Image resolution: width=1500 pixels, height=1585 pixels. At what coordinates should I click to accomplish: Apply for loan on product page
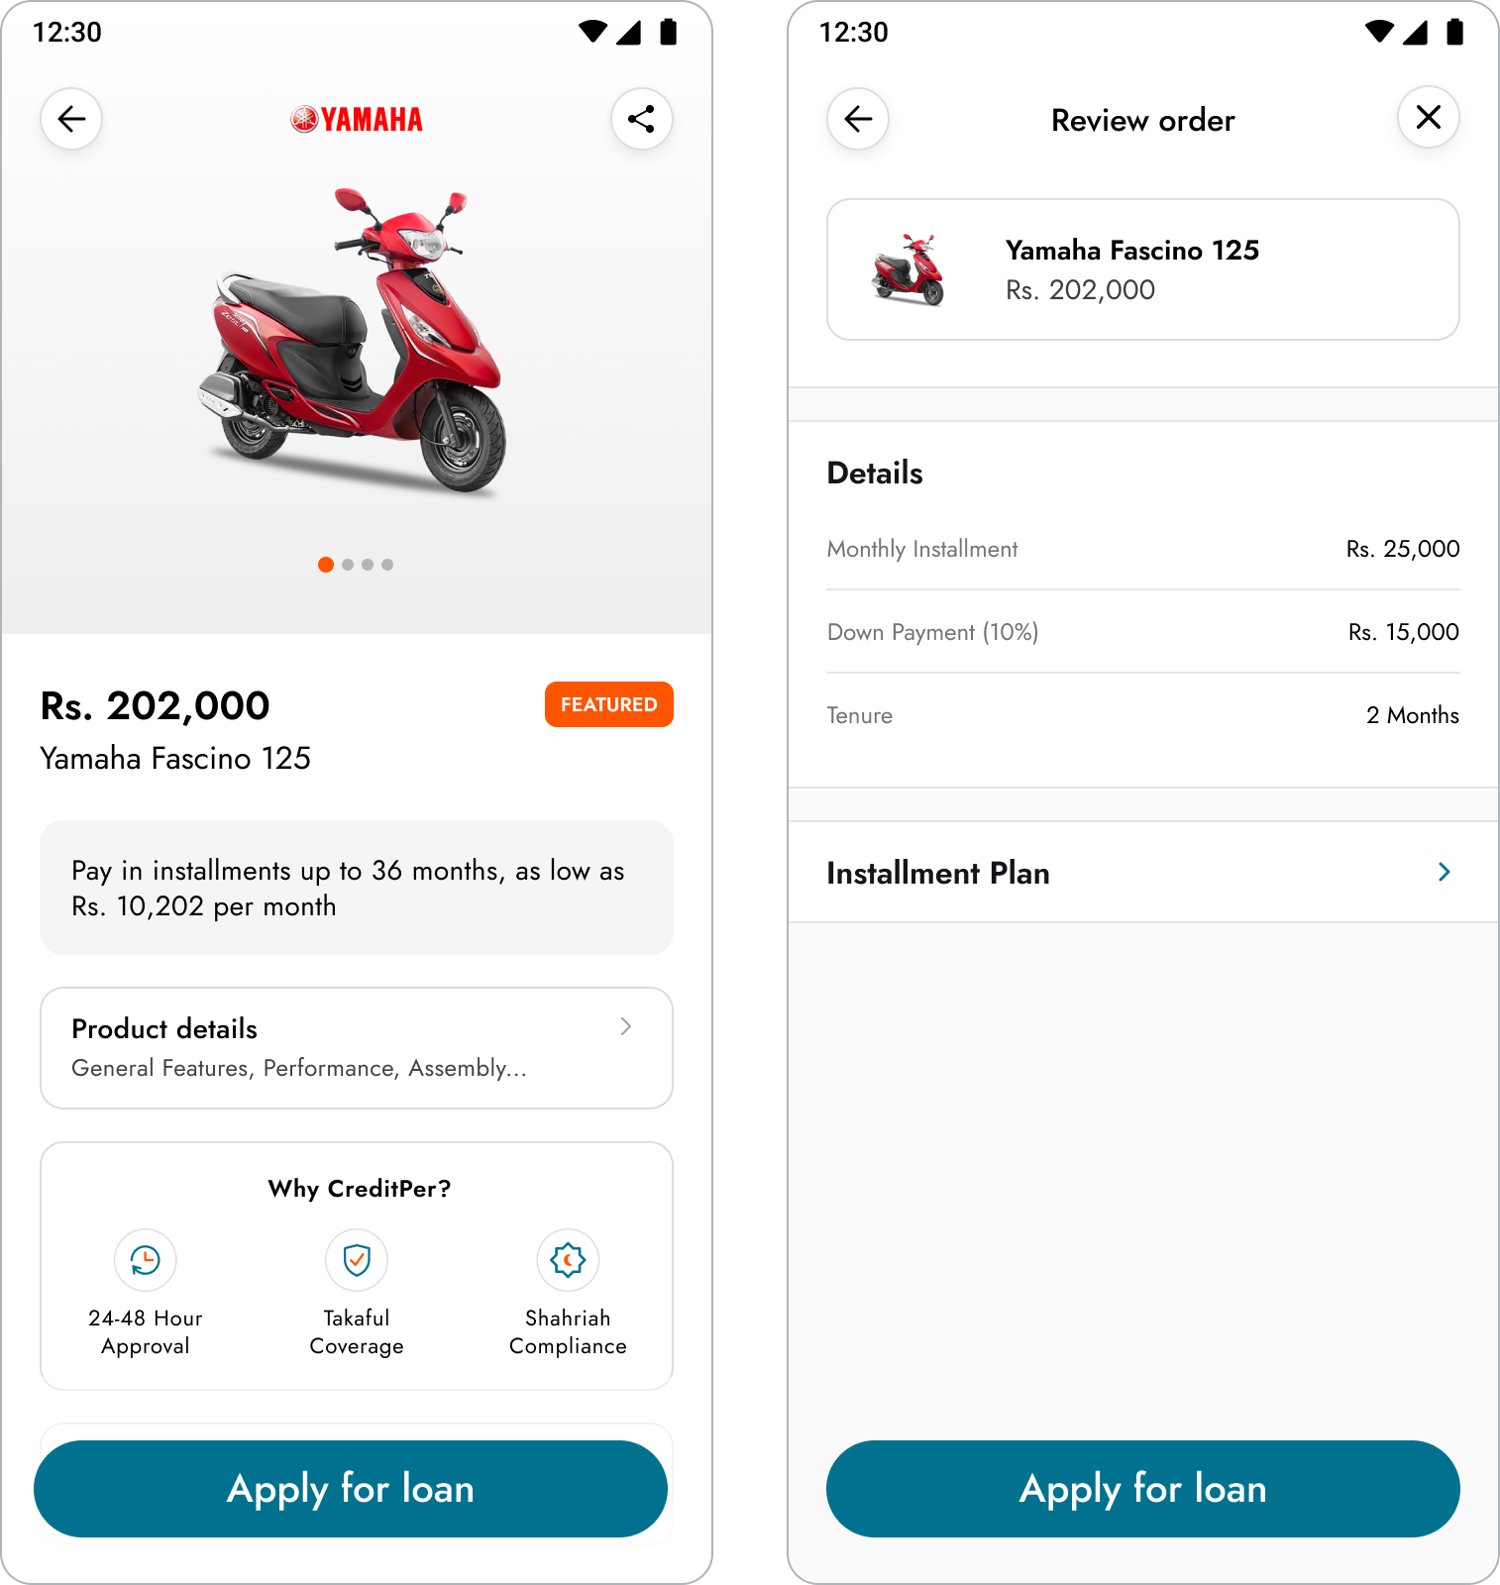(351, 1488)
